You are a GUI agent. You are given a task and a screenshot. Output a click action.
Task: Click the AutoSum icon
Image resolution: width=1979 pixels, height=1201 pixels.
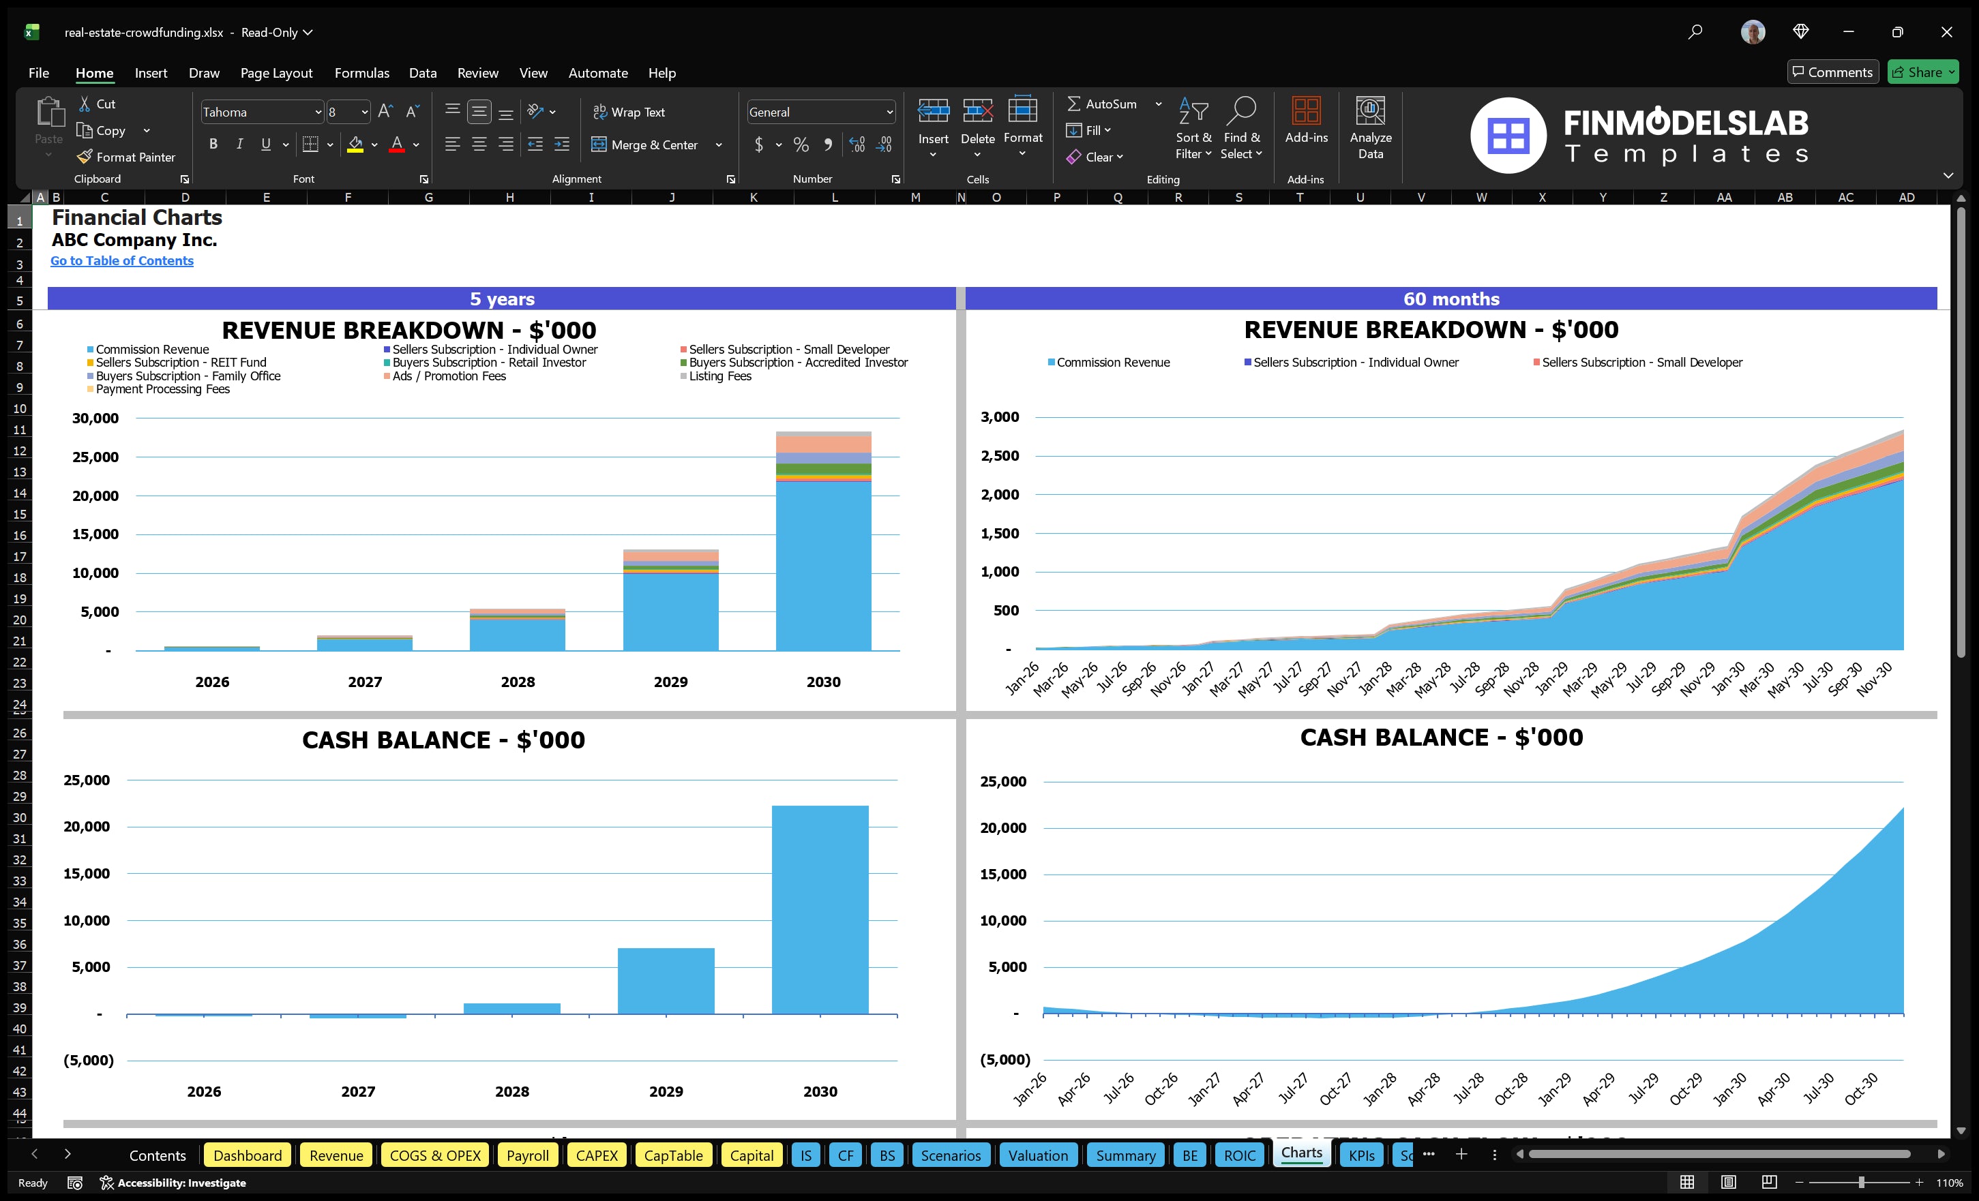click(1075, 103)
